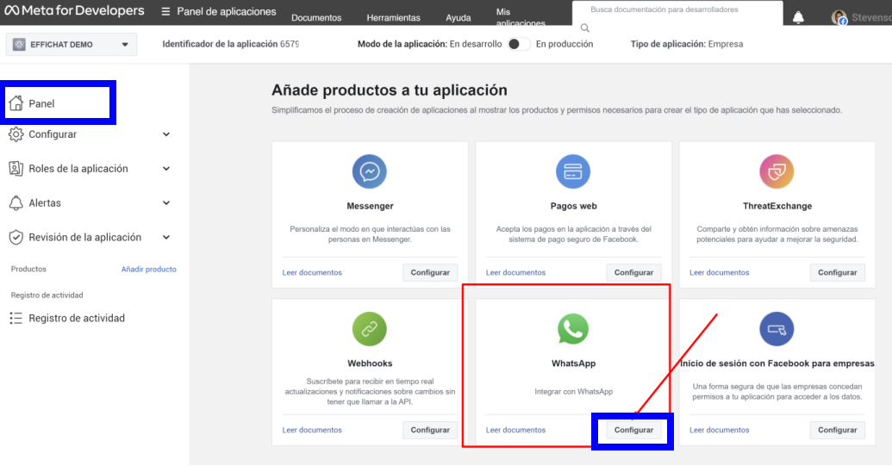
Task: Open the Ayuda menu
Action: click(458, 17)
